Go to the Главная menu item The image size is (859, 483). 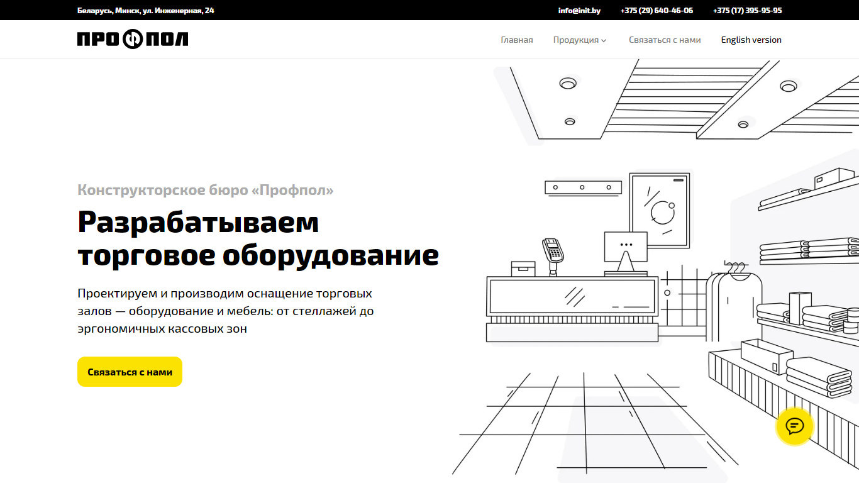[517, 40]
